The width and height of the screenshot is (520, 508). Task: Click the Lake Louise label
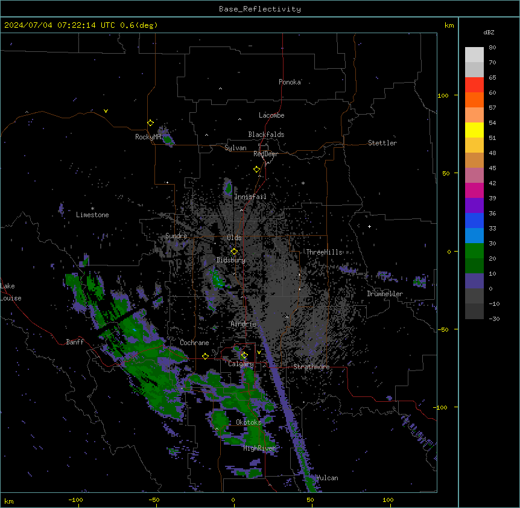[x=10, y=292]
